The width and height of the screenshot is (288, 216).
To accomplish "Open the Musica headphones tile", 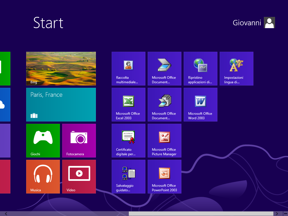I will pos(43,177).
